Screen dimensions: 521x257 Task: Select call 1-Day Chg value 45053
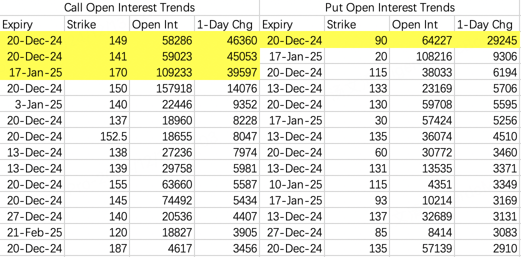click(227, 56)
